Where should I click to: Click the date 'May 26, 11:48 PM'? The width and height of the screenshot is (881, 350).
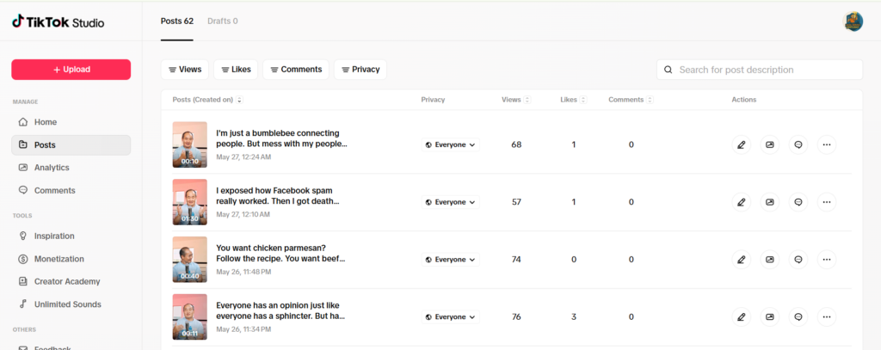(243, 272)
